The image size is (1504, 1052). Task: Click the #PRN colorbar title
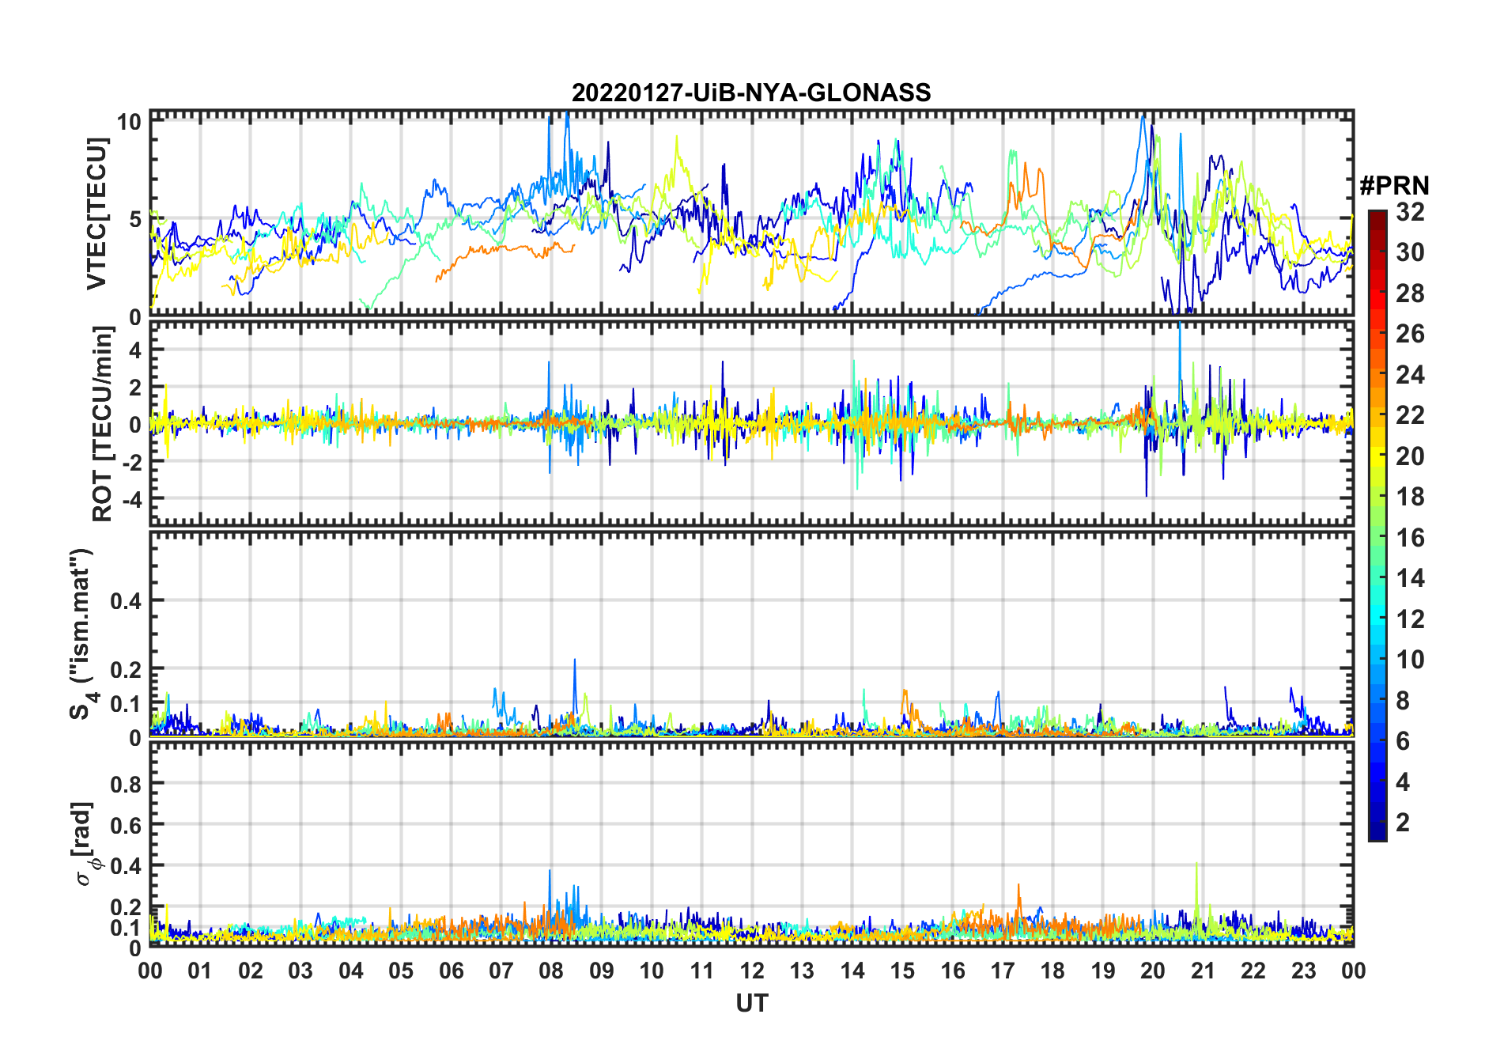point(1394,185)
